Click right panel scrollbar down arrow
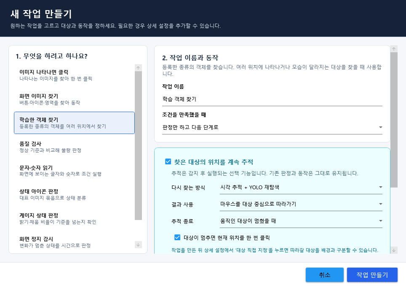406x287 pixels. (x=394, y=250)
